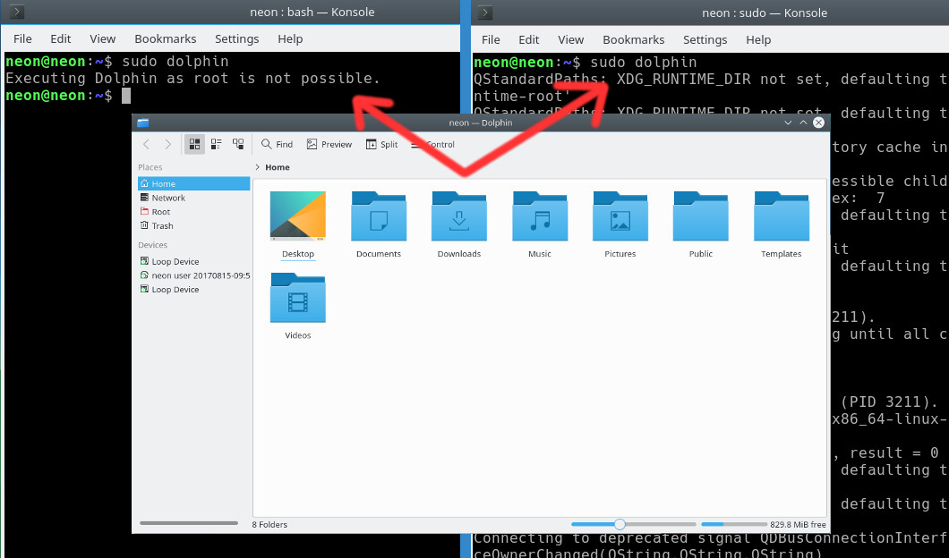Open the View menu in right Konsole
This screenshot has width=949, height=558.
(x=570, y=39)
